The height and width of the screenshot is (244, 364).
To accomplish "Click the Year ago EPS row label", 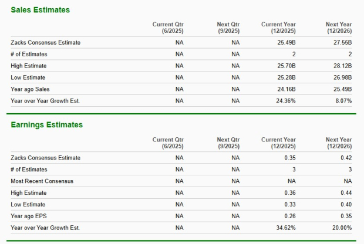I will point(29,216).
